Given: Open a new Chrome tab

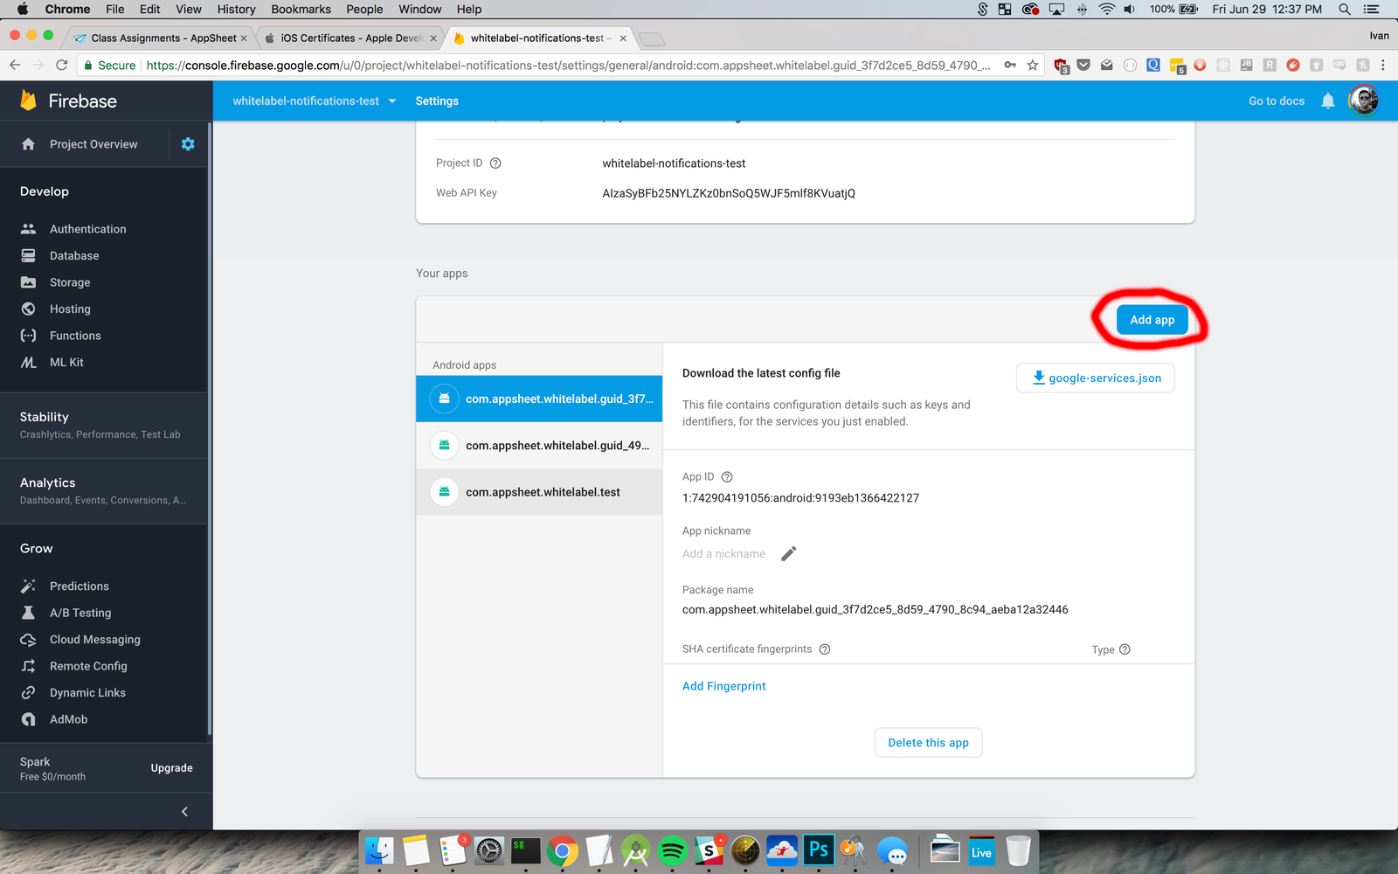Looking at the screenshot, I should (x=652, y=38).
